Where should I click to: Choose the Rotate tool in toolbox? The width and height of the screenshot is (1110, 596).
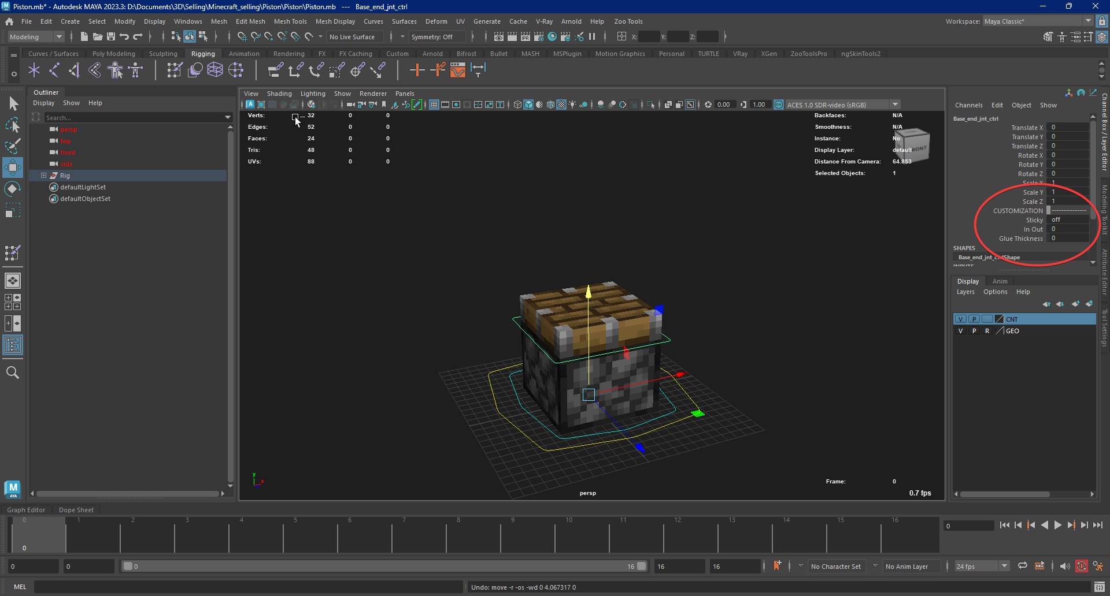[13, 189]
